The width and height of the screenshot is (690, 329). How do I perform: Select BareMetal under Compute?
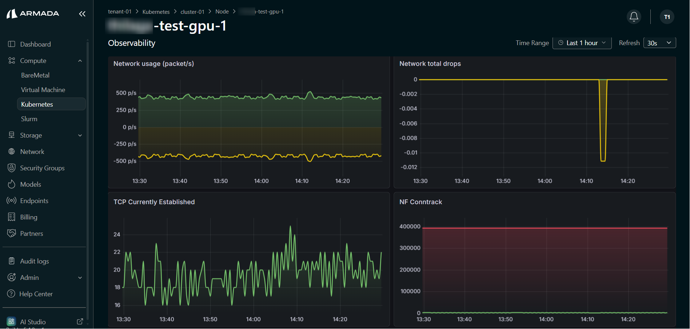pyautogui.click(x=35, y=75)
